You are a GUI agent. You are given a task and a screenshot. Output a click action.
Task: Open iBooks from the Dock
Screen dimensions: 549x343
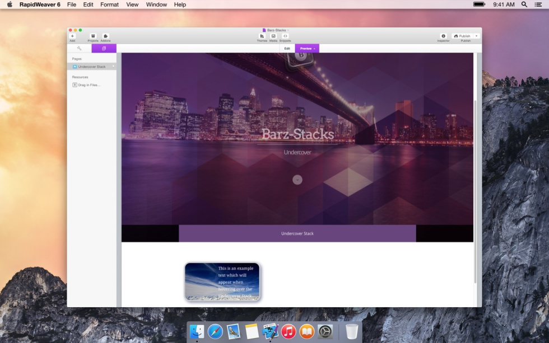point(307,331)
